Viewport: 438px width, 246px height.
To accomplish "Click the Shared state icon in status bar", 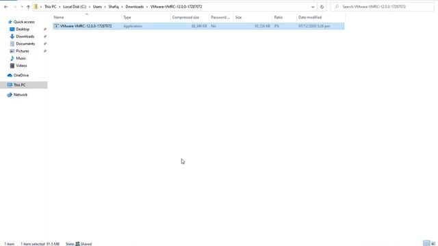I will (77, 244).
